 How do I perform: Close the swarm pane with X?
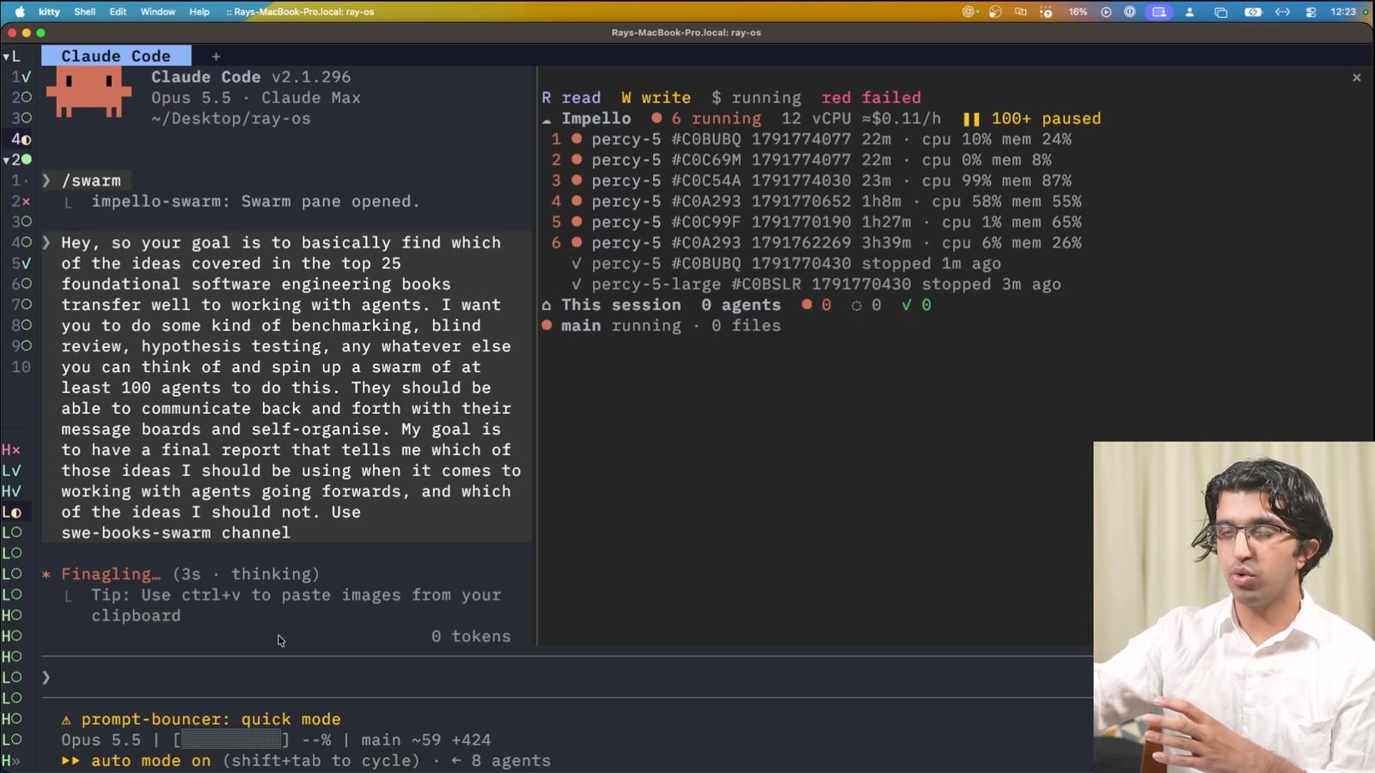coord(1357,77)
